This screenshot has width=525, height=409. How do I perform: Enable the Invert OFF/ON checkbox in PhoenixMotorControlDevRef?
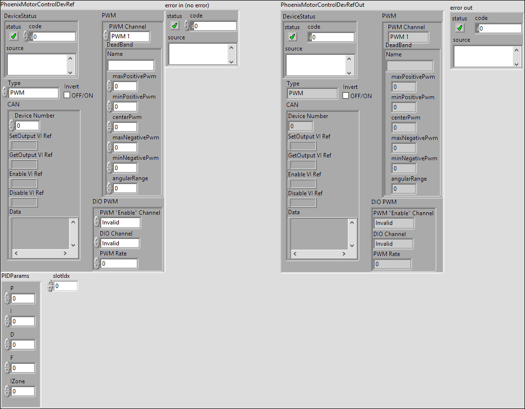[67, 95]
